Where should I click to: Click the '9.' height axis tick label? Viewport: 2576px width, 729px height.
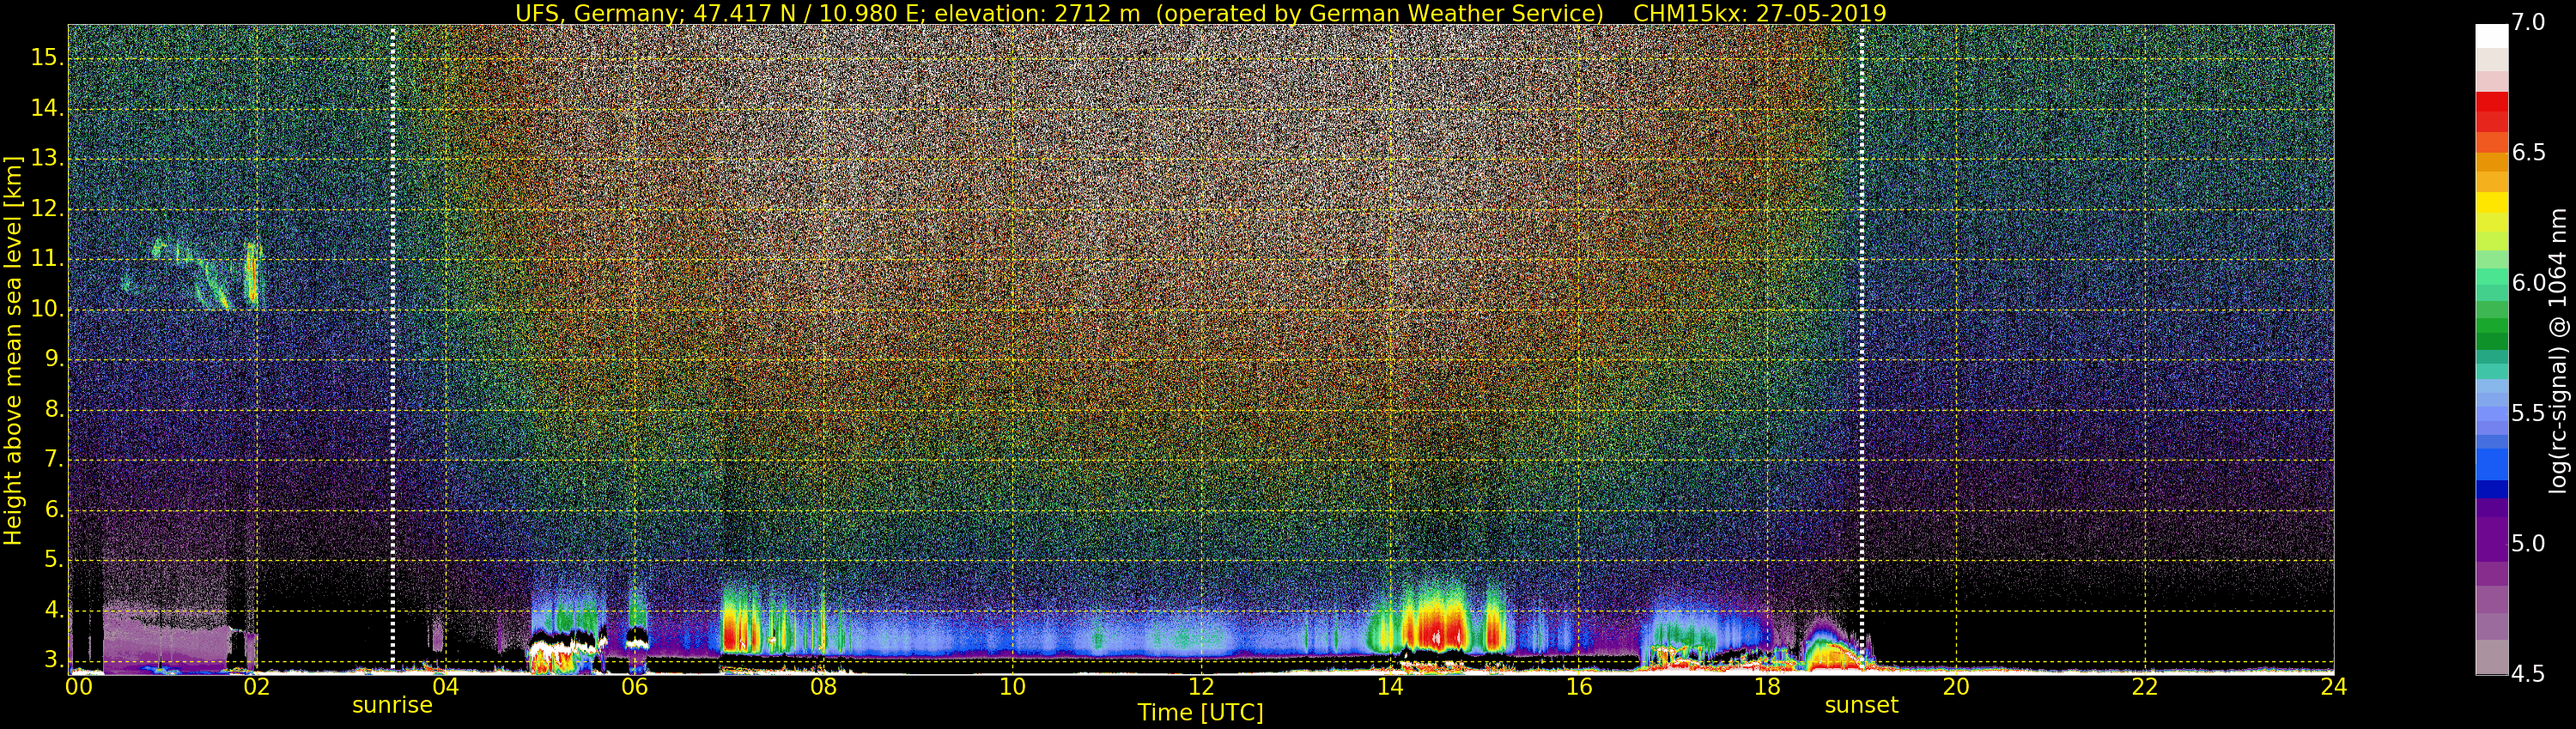point(53,359)
